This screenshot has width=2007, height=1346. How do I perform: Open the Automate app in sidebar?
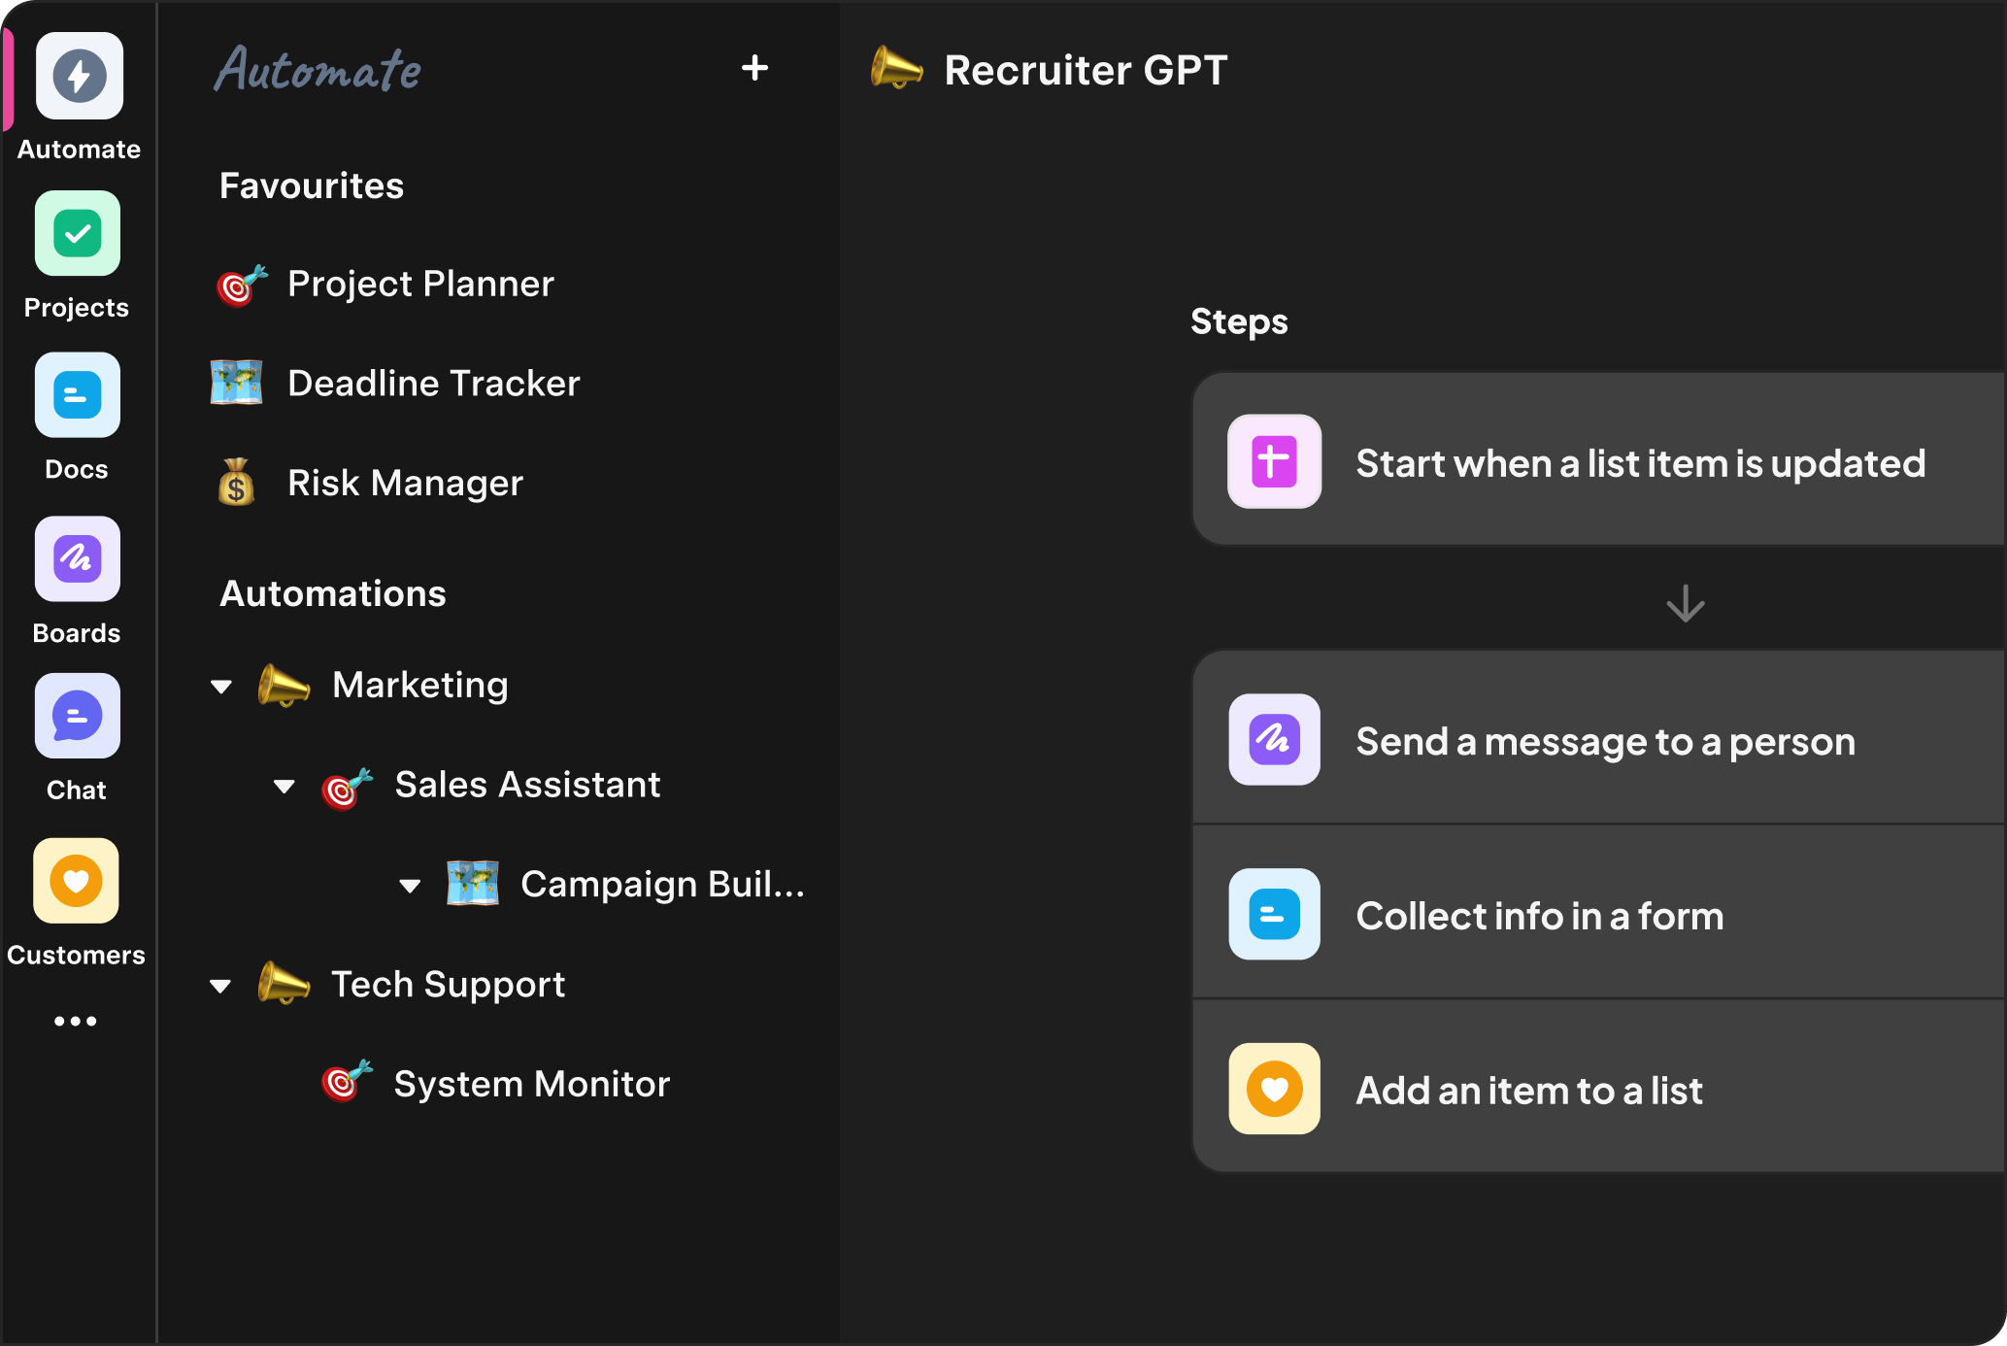[x=79, y=77]
